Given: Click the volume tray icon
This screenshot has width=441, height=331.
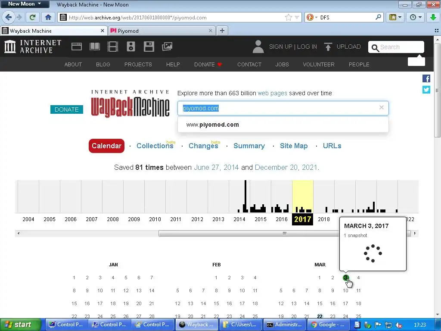Looking at the screenshot, I should 398,325.
